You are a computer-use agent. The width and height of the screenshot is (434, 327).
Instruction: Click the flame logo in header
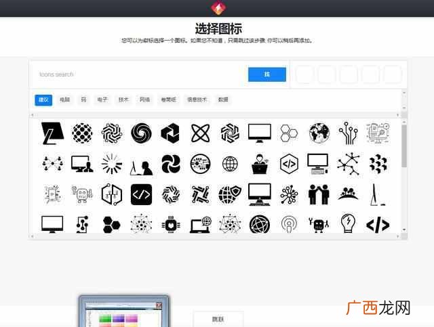218,7
